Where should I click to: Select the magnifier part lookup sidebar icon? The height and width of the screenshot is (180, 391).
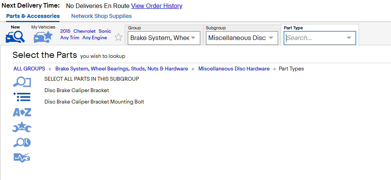(22, 82)
